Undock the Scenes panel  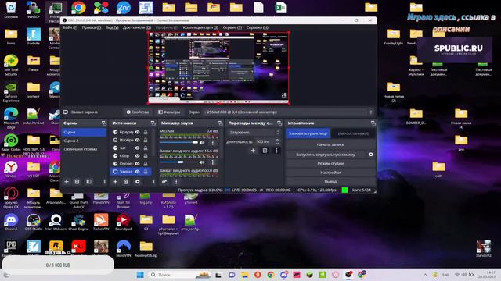[x=104, y=123]
